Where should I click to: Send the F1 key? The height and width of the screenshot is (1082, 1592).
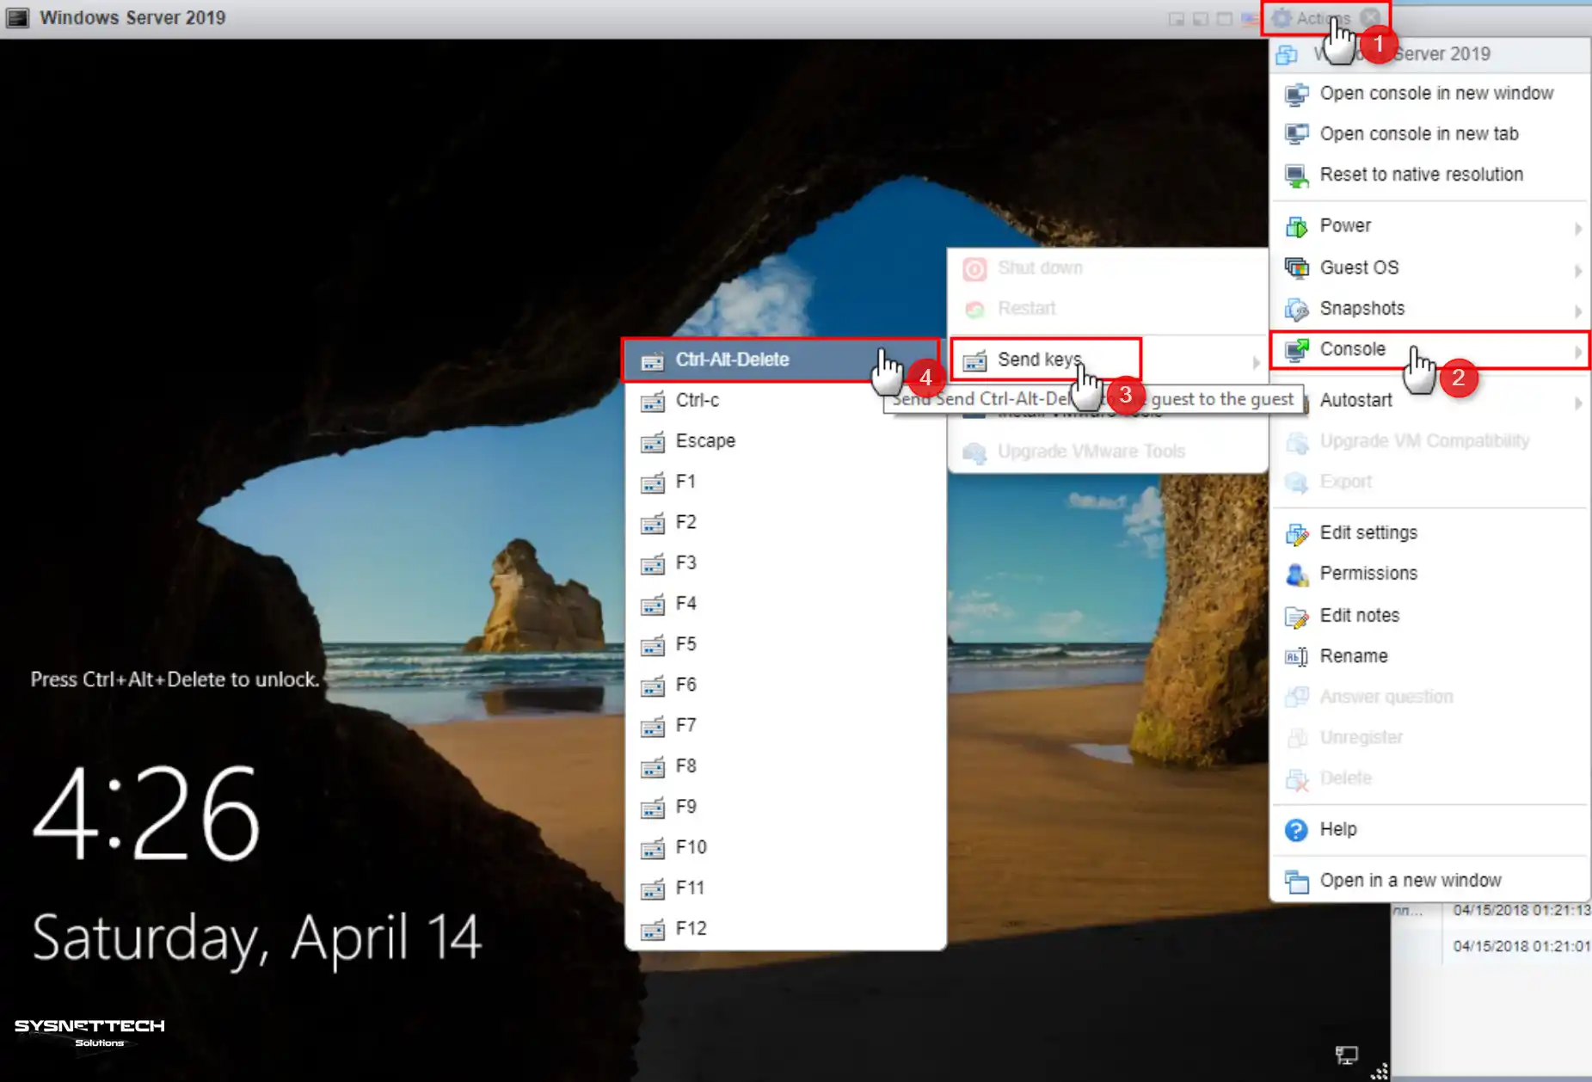[785, 482]
